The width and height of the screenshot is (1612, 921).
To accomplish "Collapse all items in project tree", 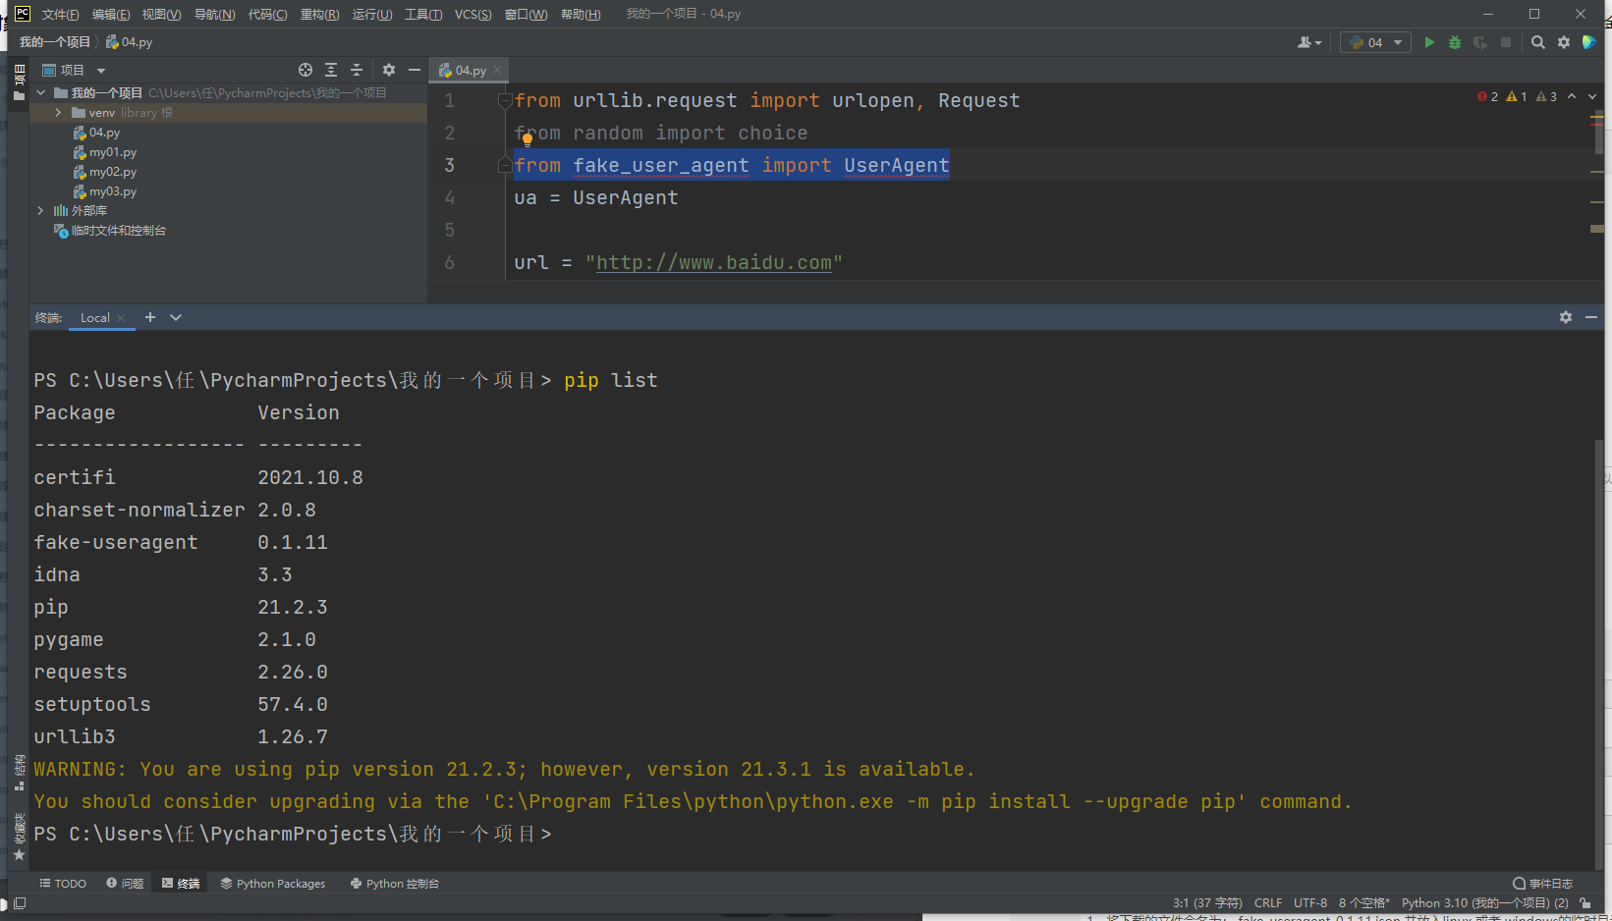I will click(x=357, y=70).
